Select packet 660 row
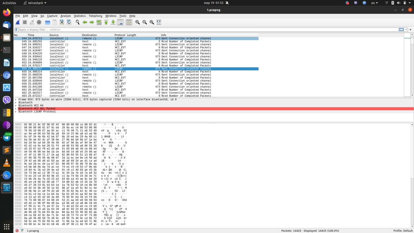This screenshot has height=233, width=414. pos(136,87)
